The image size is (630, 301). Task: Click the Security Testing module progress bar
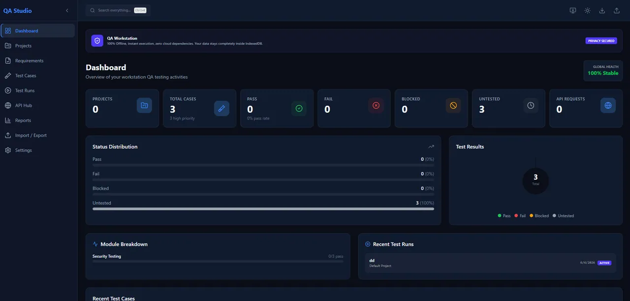pos(218,262)
